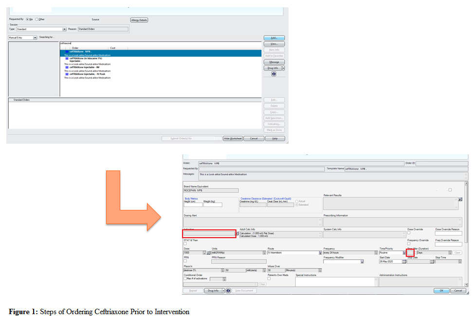Click the Hide Worksheet button
The image size is (472, 319).
(x=233, y=138)
